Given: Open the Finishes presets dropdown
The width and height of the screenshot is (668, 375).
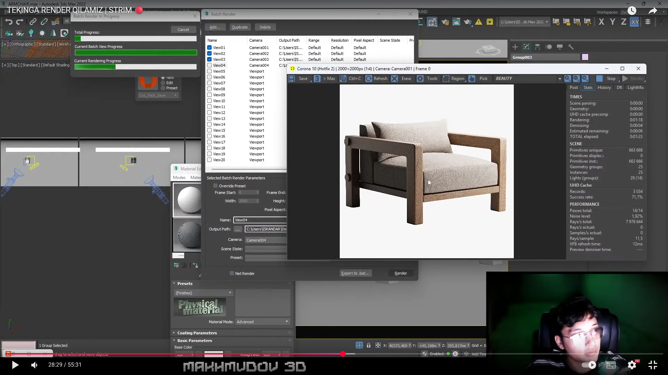Looking at the screenshot, I should (203, 293).
